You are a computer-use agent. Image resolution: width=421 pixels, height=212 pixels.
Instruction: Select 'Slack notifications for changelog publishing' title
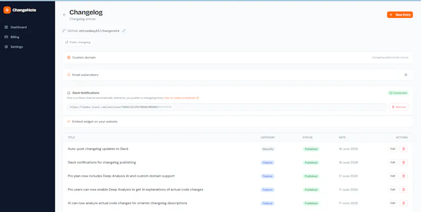102,163
